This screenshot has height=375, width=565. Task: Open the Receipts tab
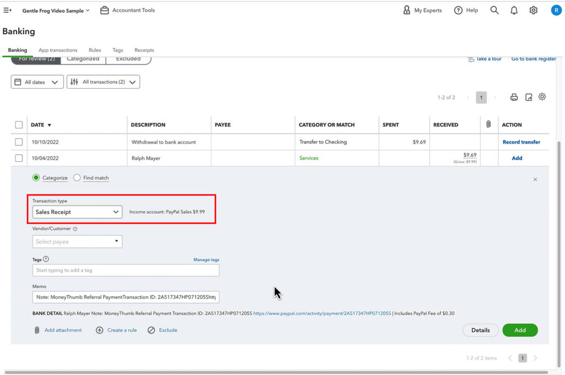click(144, 50)
